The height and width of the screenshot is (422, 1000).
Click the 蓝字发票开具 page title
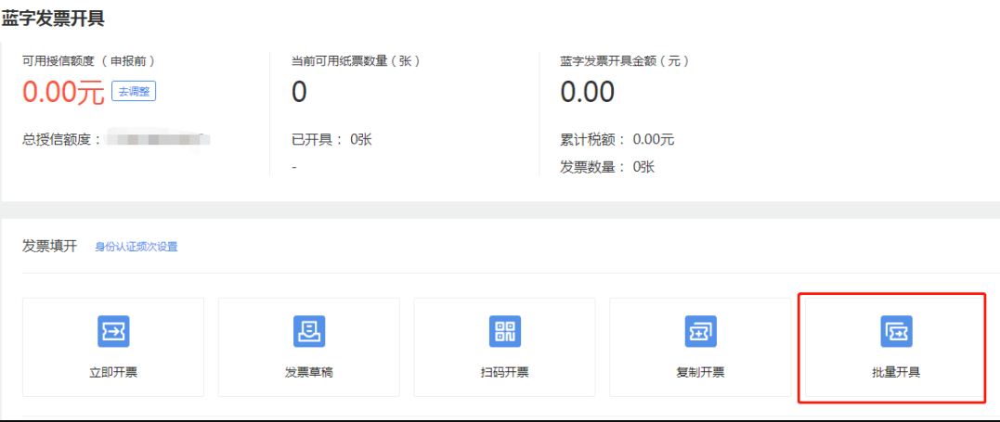(52, 19)
